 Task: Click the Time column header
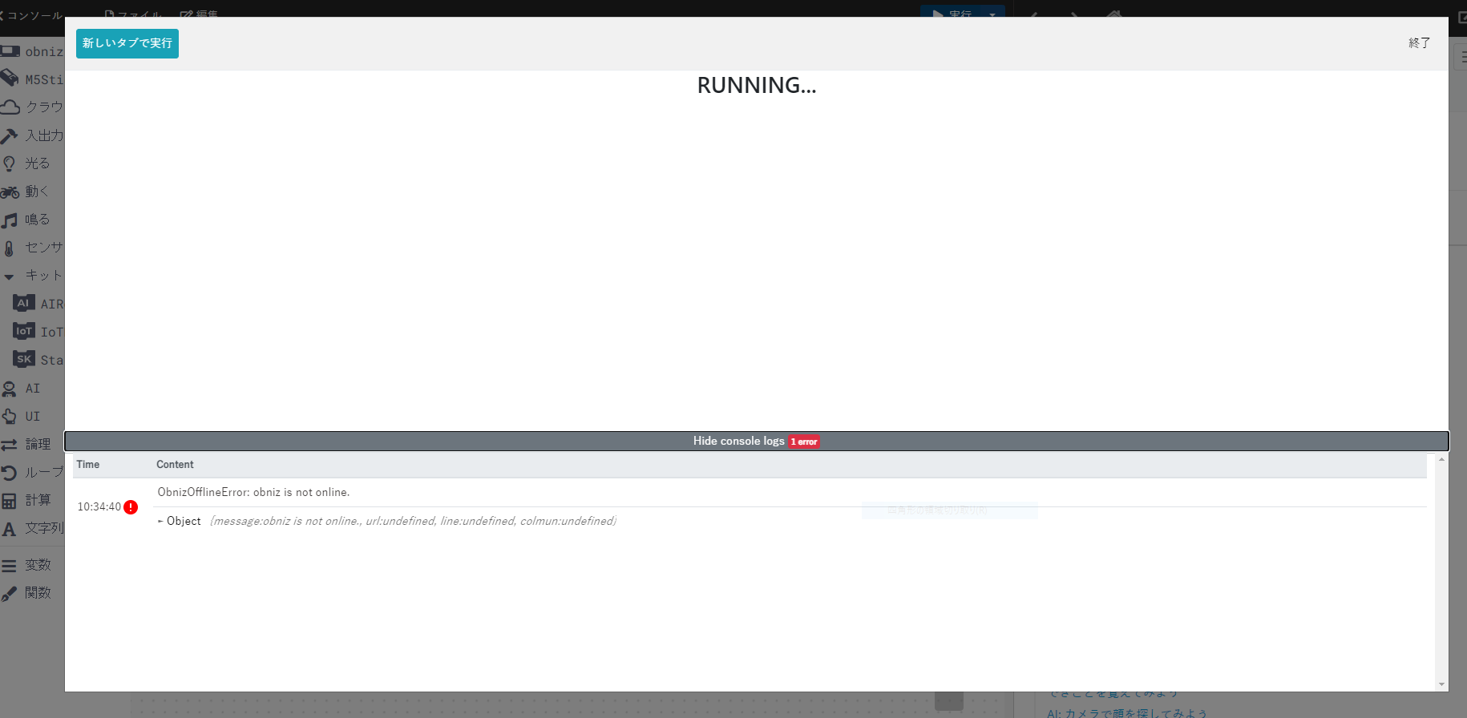tap(88, 465)
